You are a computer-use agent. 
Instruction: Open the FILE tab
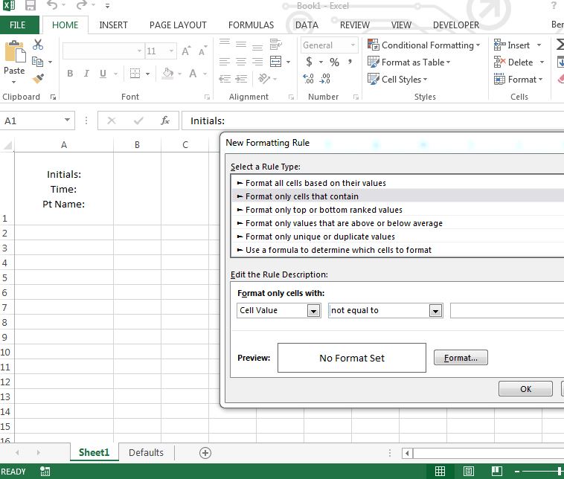18,25
